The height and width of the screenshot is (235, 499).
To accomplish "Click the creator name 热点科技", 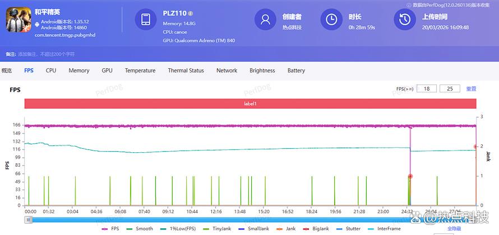I will (292, 27).
